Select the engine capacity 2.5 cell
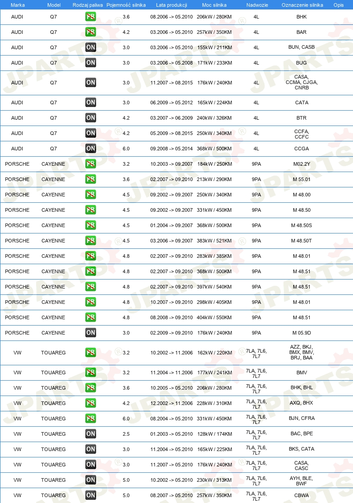 126,434
